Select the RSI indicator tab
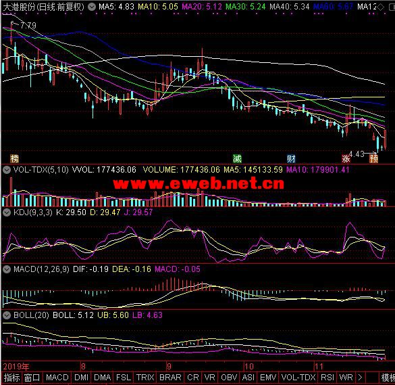The image size is (395, 385). pos(327,378)
